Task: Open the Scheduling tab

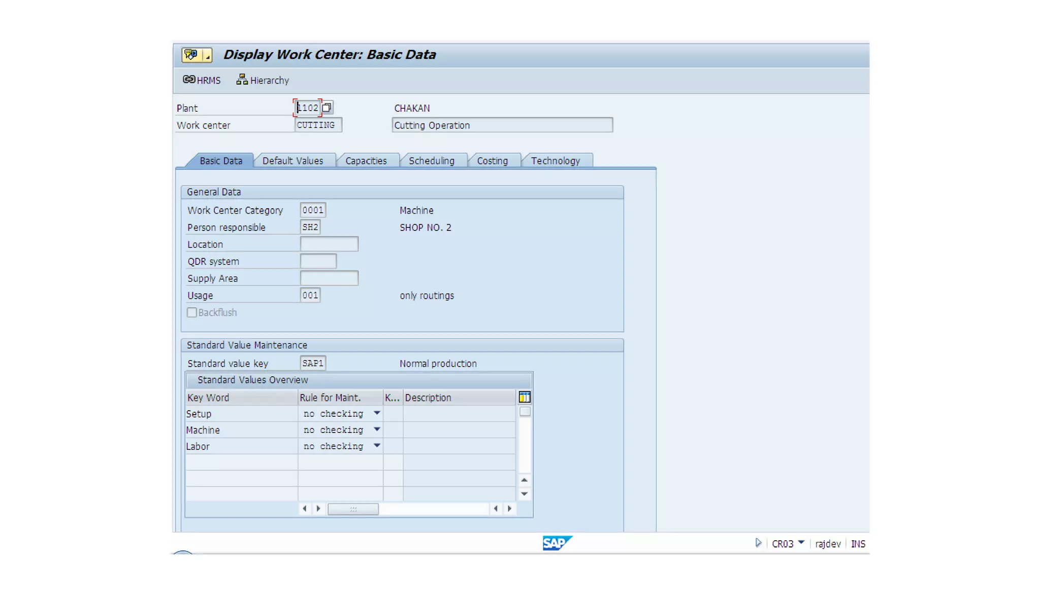Action: coord(431,161)
